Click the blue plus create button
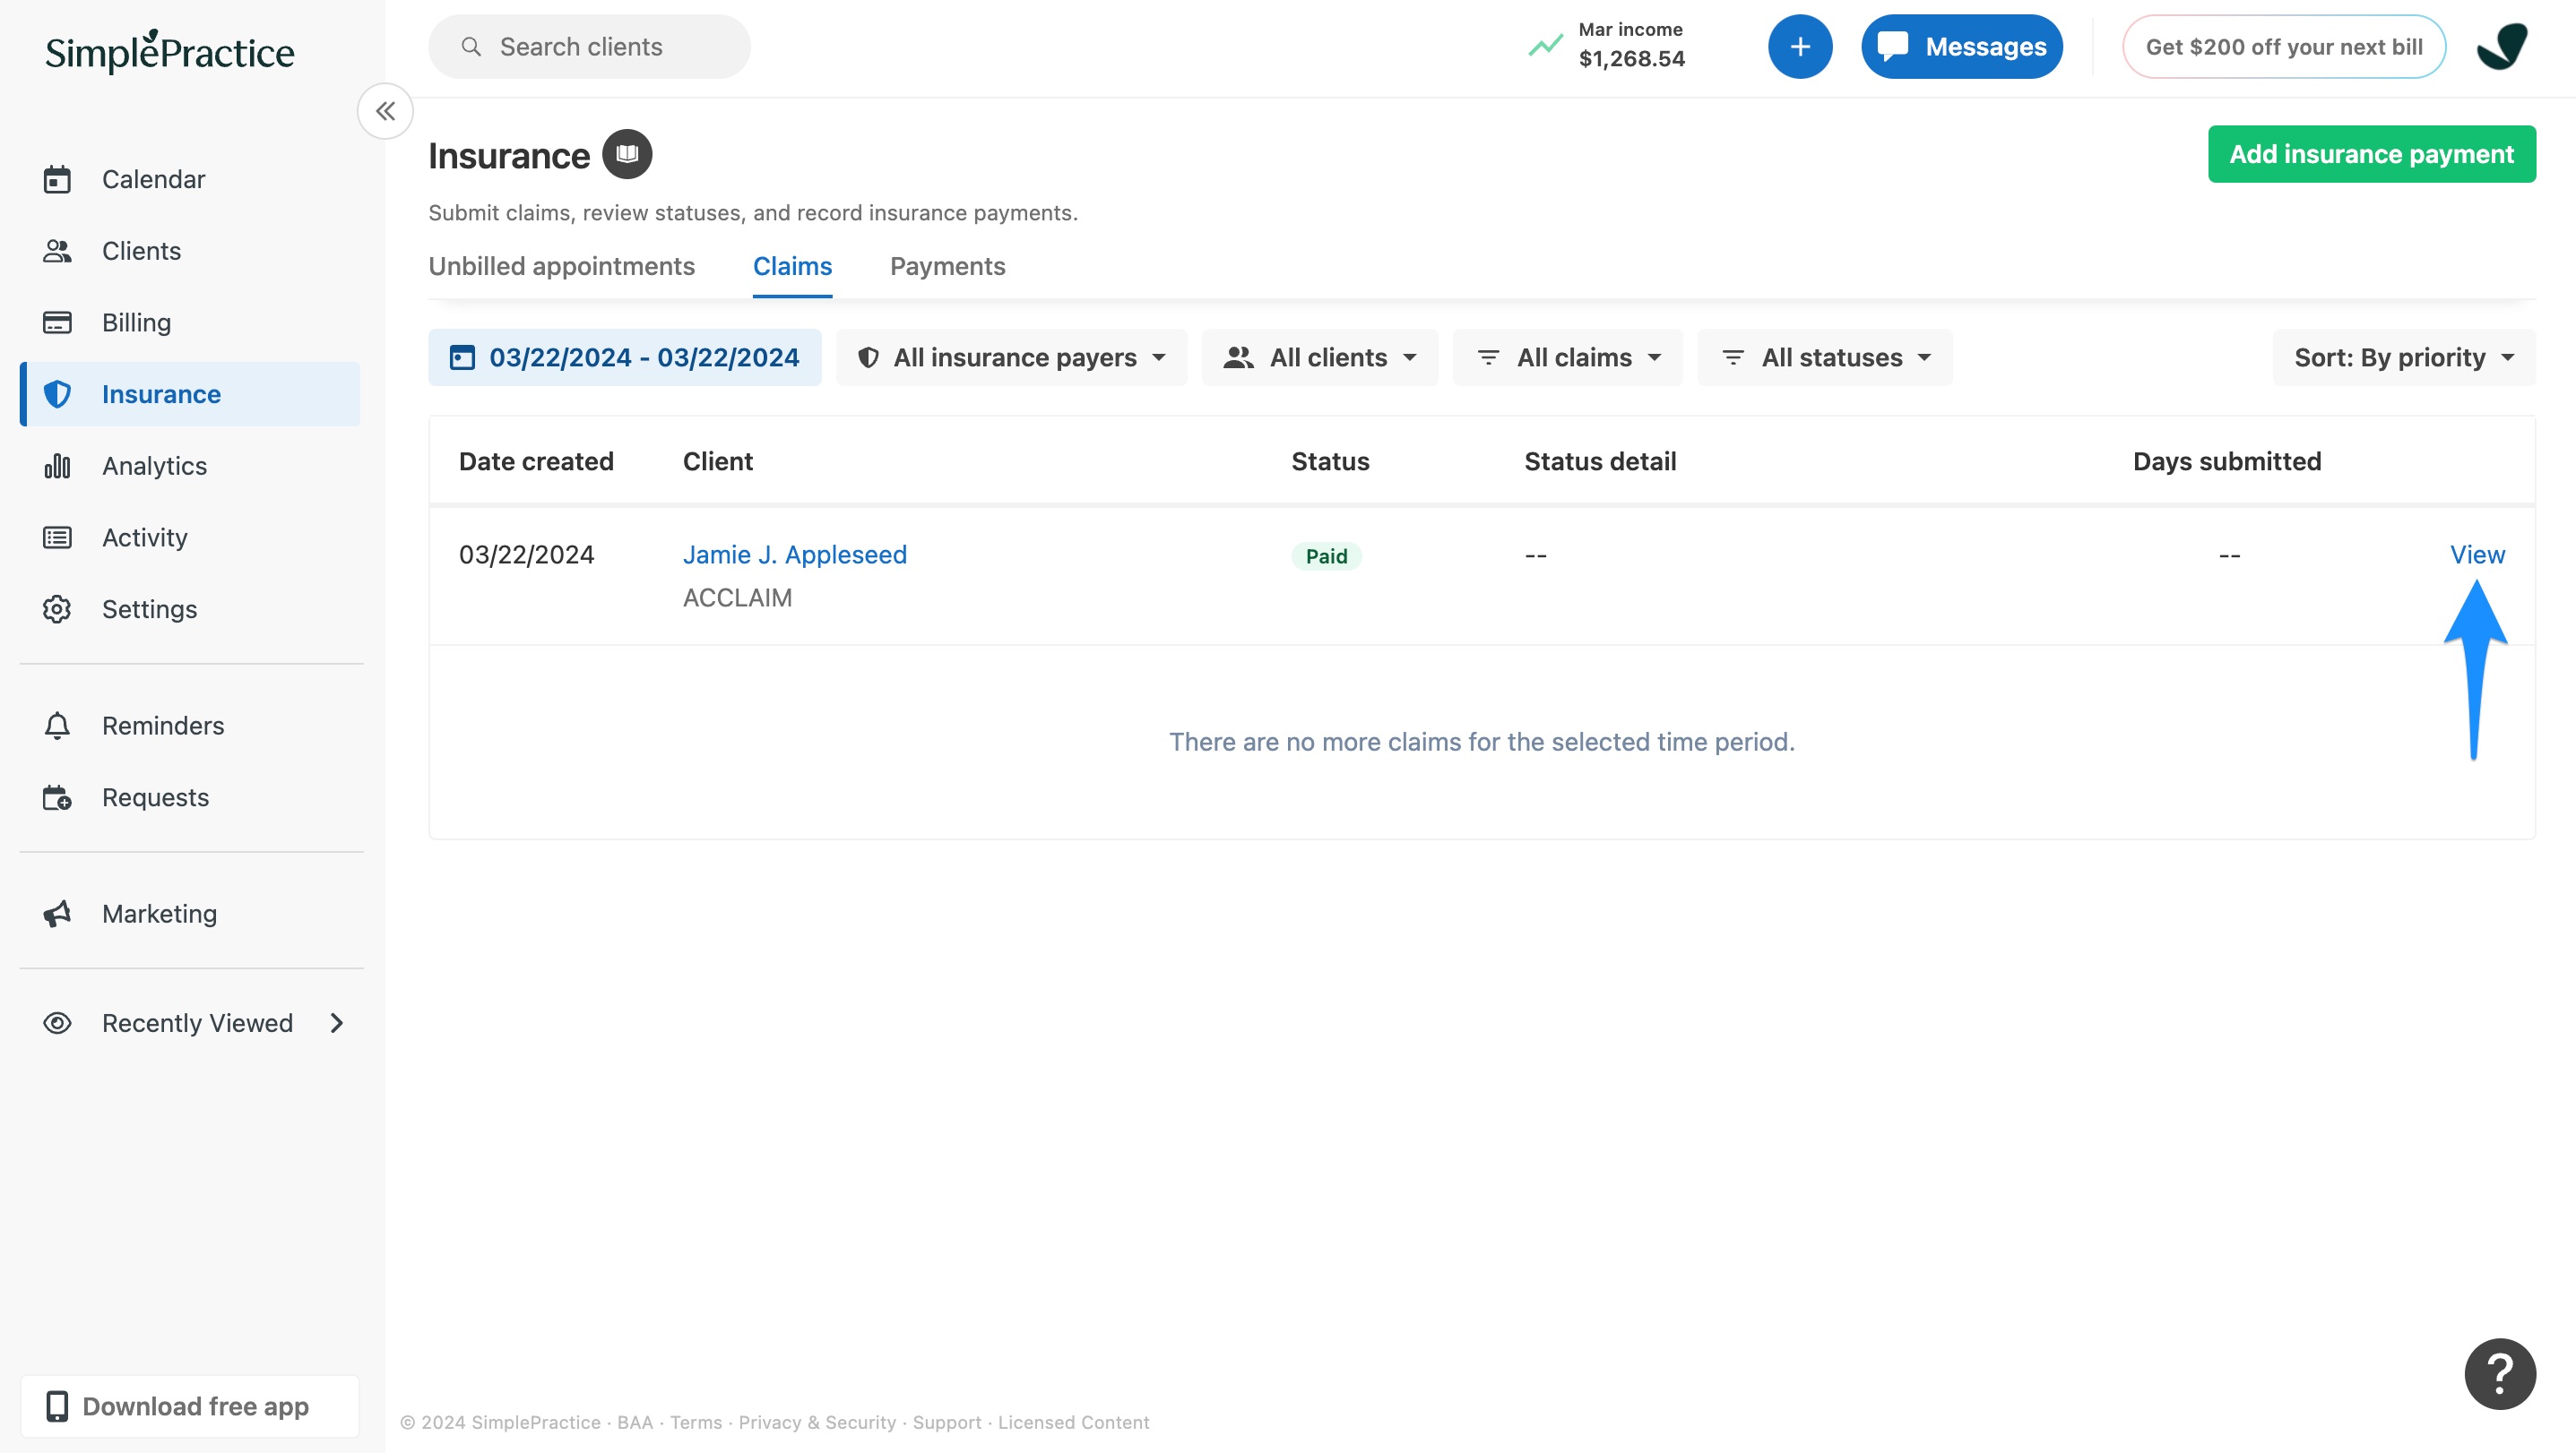The width and height of the screenshot is (2576, 1453). (1800, 46)
